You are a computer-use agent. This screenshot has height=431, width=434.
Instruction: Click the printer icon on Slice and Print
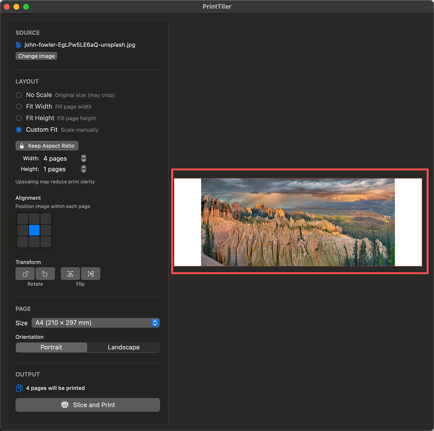(65, 405)
